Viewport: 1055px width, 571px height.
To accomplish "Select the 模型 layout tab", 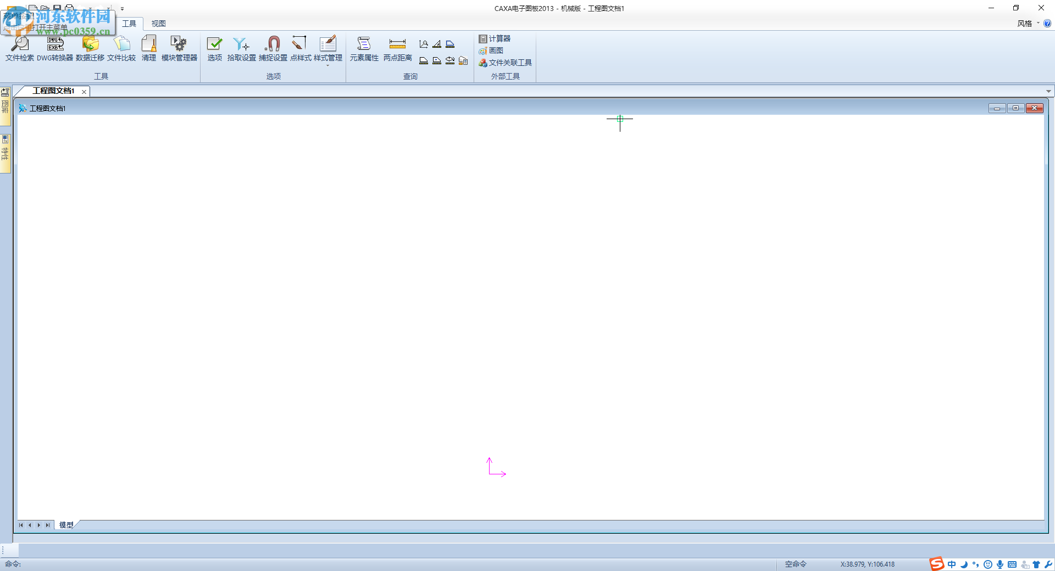I will [66, 525].
